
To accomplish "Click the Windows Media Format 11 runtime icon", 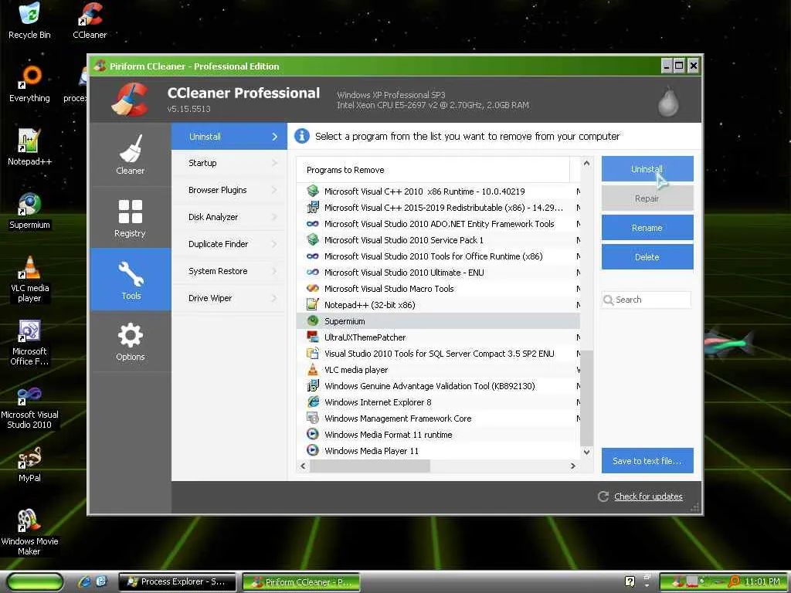I will (313, 434).
